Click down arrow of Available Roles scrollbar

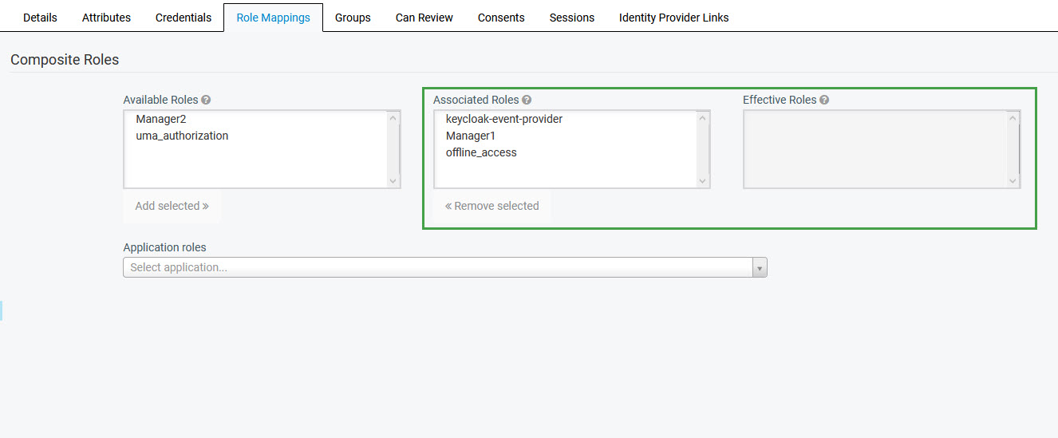click(x=393, y=181)
